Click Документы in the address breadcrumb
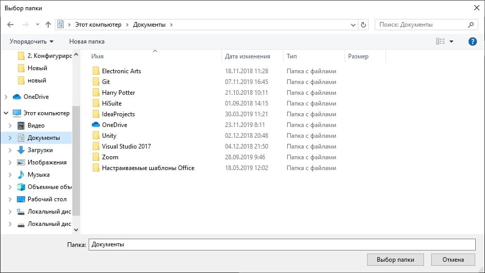The image size is (485, 273). [149, 25]
